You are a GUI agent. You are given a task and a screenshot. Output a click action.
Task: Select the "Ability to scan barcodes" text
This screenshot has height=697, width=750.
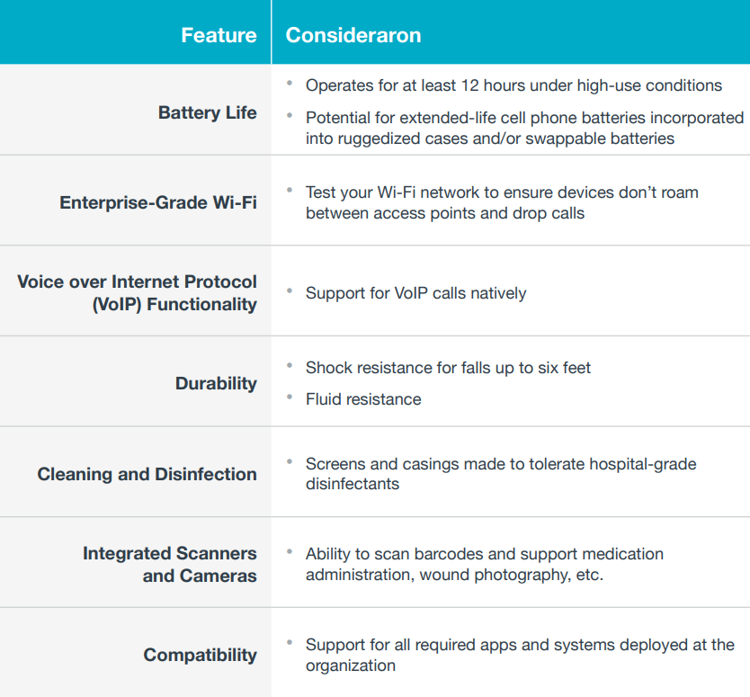click(484, 564)
